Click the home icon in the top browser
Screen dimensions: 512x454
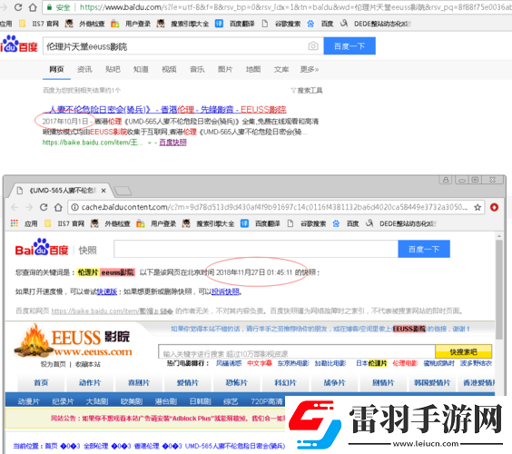click(x=33, y=7)
